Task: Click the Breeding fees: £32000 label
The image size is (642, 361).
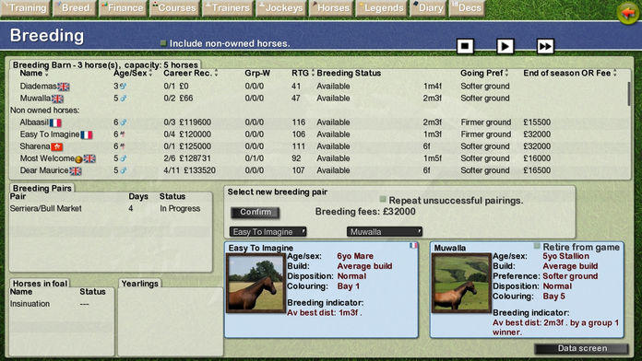Action: pyautogui.click(x=365, y=212)
